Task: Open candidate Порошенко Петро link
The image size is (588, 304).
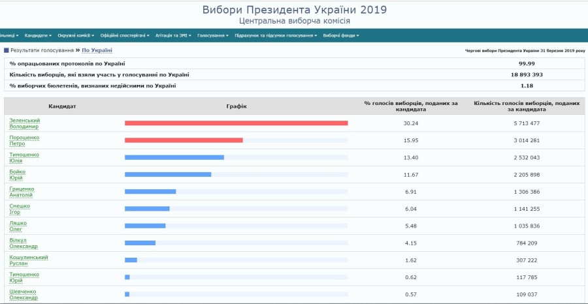Action: pyautogui.click(x=24, y=140)
